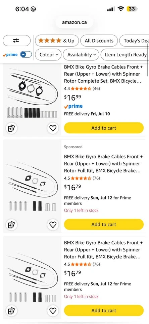Tap the compare icon on sponsored product
Screen dimensions: 149x324
click(x=11, y=225)
